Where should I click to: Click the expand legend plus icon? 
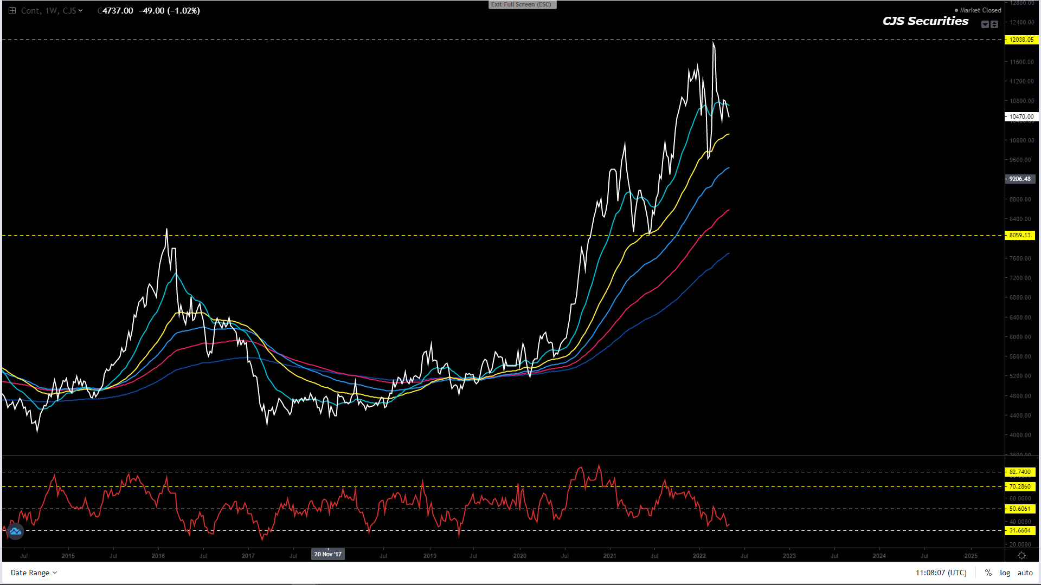12,11
